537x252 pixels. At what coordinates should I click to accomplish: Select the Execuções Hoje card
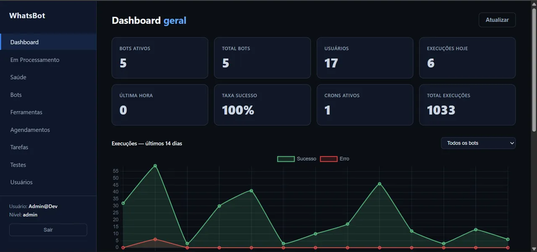(x=467, y=58)
